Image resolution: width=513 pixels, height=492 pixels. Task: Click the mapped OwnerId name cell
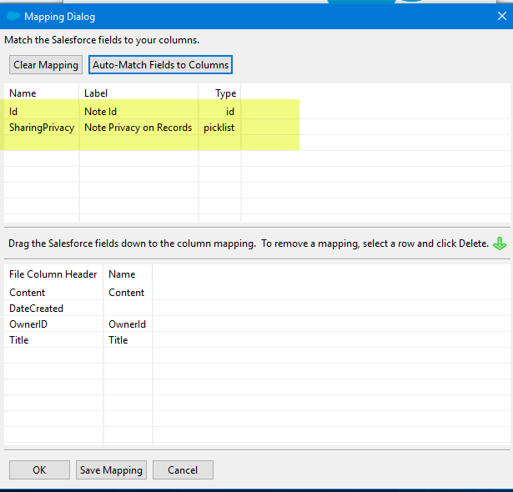coord(128,324)
